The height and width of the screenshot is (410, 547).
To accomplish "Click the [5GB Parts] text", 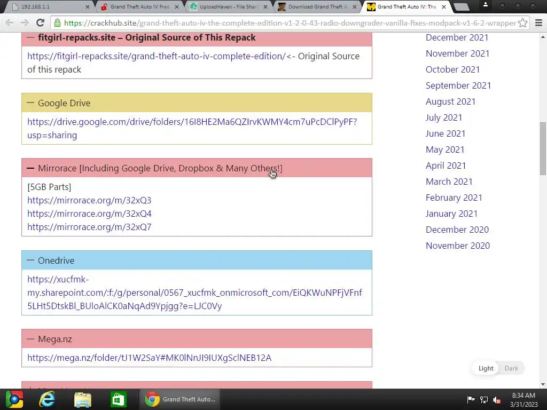I will [x=49, y=187].
